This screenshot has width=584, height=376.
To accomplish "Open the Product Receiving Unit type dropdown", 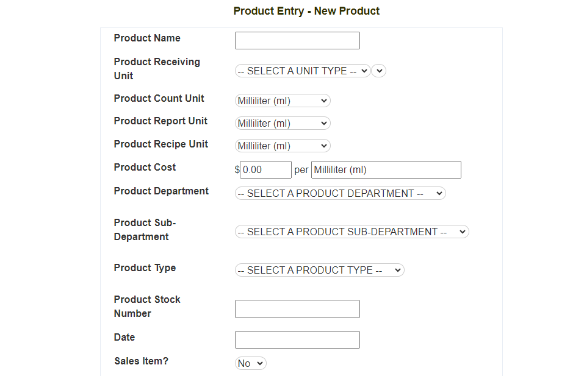I will (x=303, y=71).
